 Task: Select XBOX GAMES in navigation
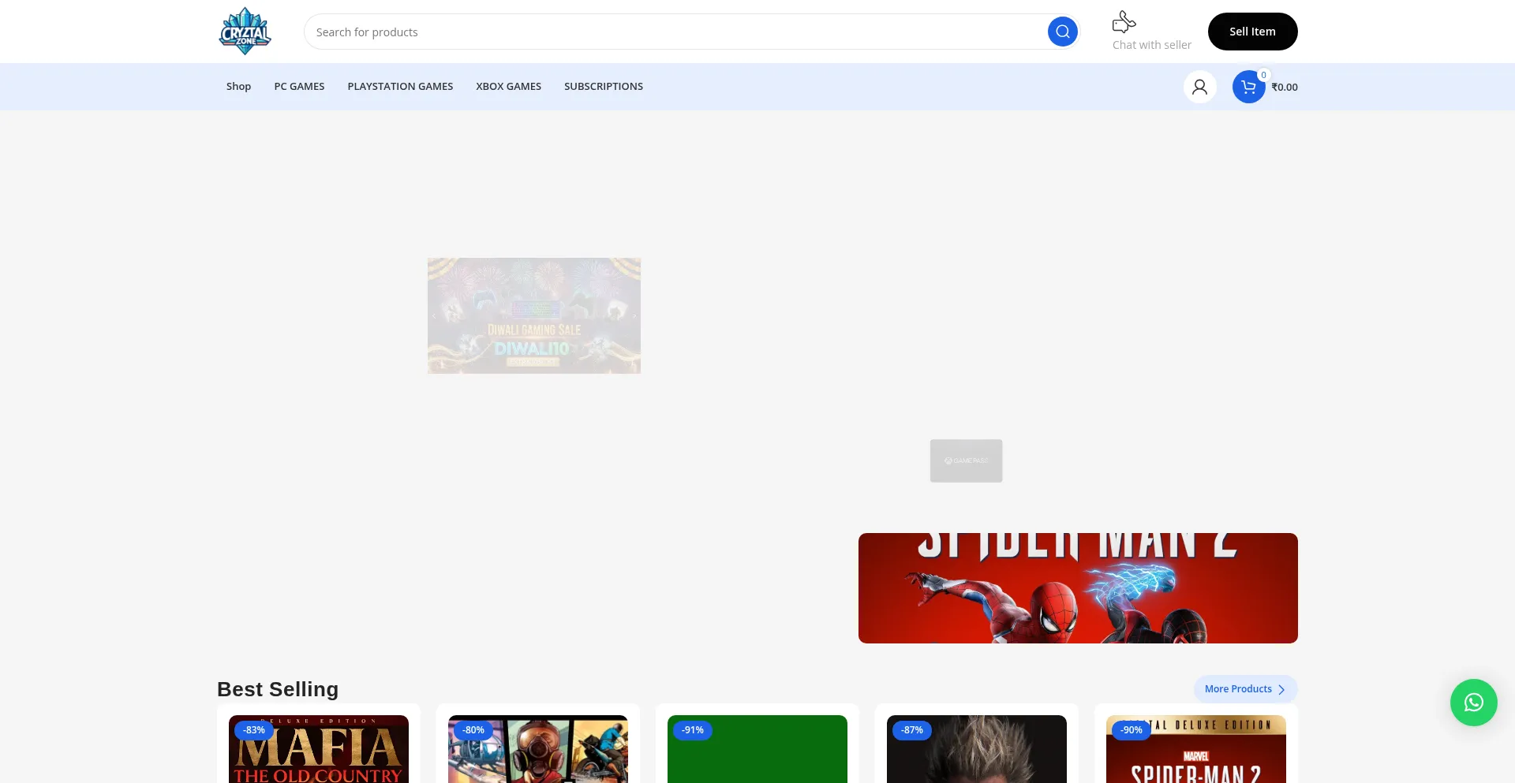(x=508, y=87)
